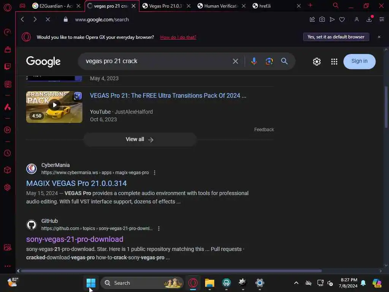The height and width of the screenshot is (292, 389).
Task: Open File Explorer from taskbar
Action: [209, 283]
